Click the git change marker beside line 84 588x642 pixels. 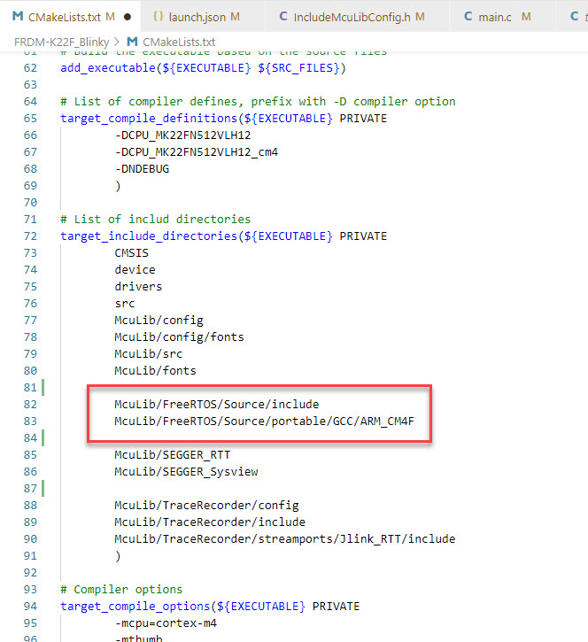coord(43,437)
